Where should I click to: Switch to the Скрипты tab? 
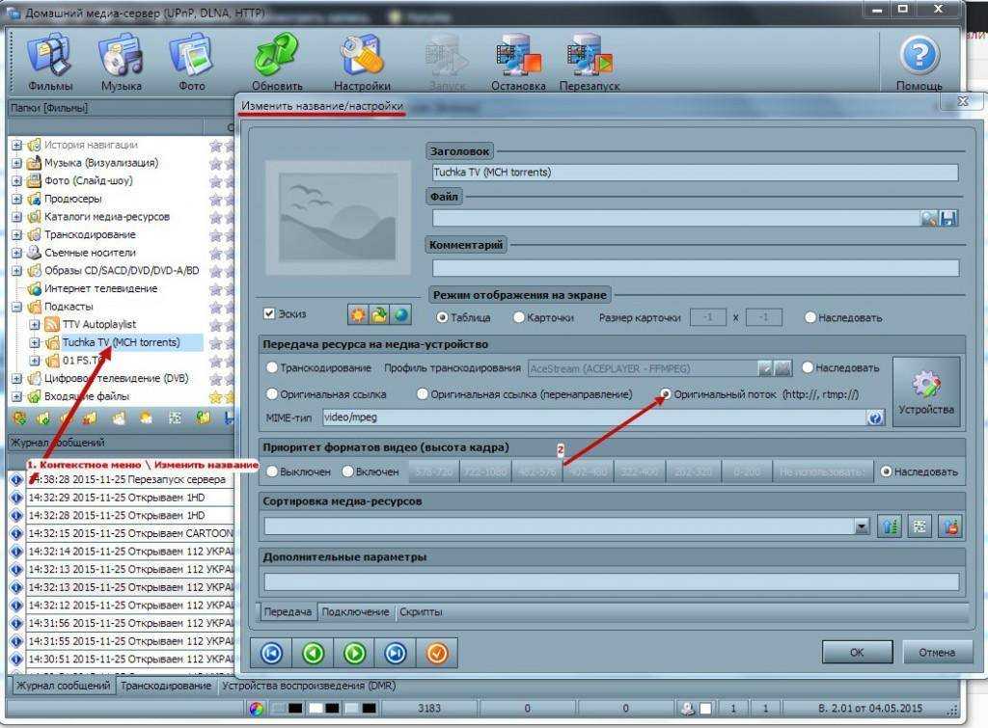click(421, 612)
